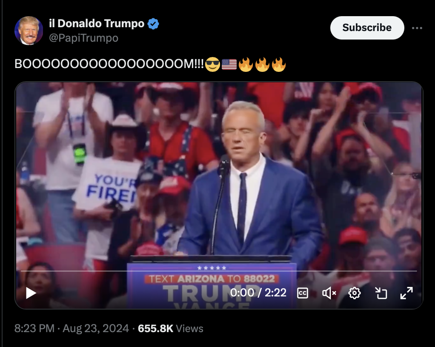
Task: Open video settings gear
Action: click(355, 293)
